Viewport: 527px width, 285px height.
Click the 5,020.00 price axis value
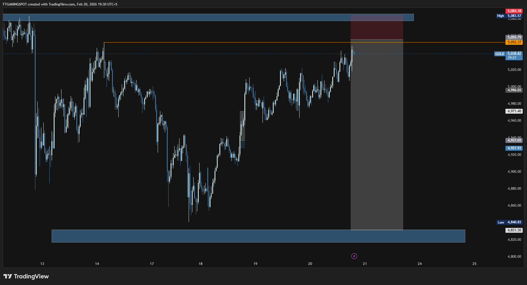(x=514, y=70)
